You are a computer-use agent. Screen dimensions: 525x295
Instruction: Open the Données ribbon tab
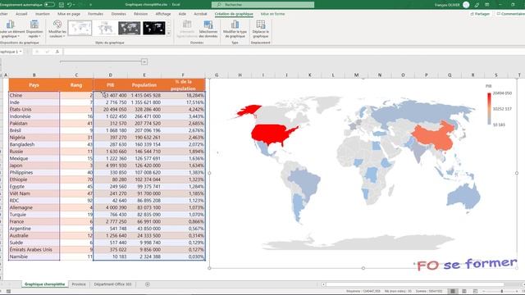118,14
